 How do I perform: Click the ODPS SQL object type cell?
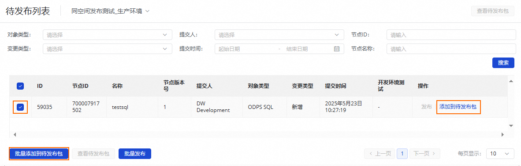click(260, 107)
